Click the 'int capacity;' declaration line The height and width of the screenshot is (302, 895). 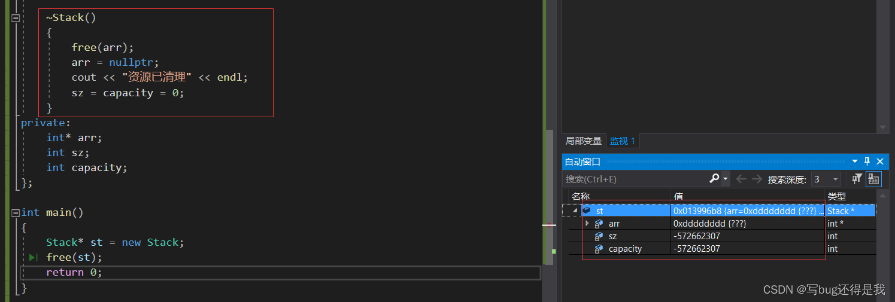tap(87, 167)
